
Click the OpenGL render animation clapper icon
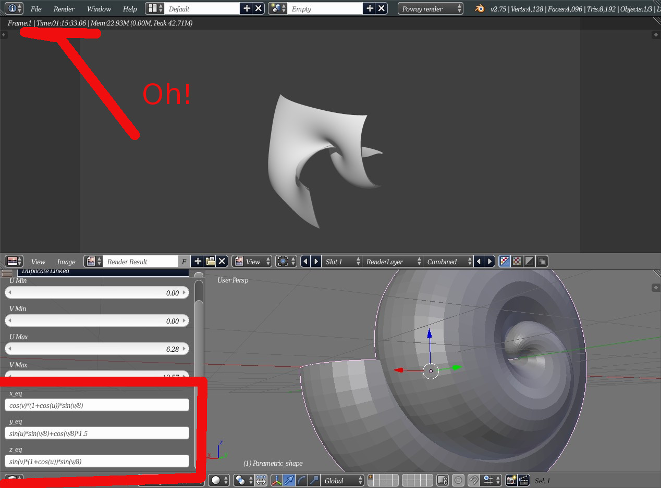click(524, 480)
